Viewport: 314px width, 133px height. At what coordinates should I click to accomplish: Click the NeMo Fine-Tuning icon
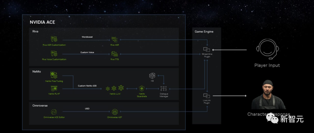[x=54, y=75]
